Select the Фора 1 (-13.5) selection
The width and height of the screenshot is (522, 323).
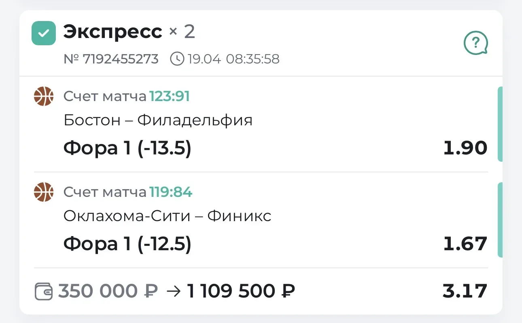click(127, 148)
